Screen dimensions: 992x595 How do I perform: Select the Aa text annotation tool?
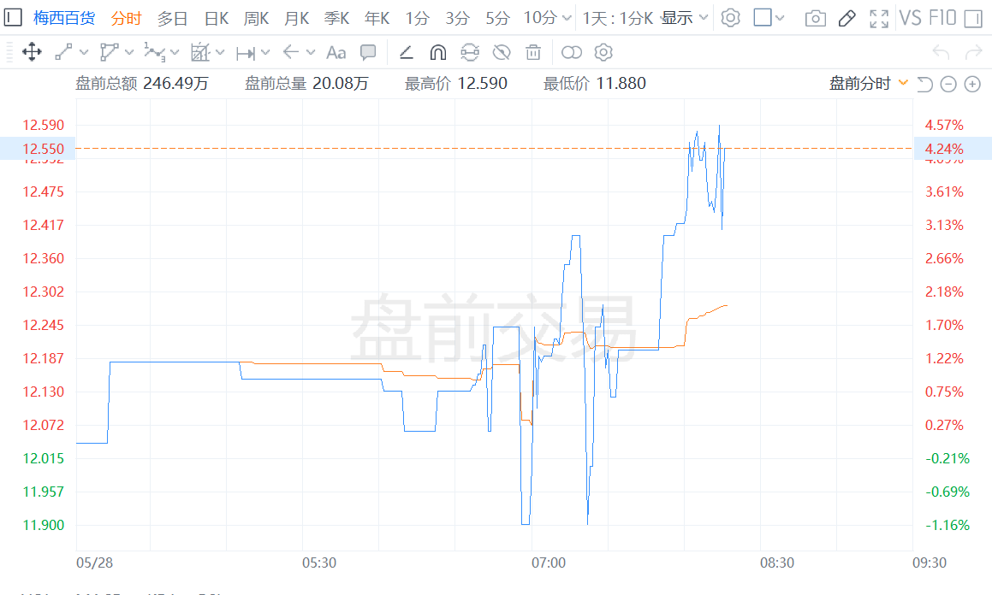(336, 52)
